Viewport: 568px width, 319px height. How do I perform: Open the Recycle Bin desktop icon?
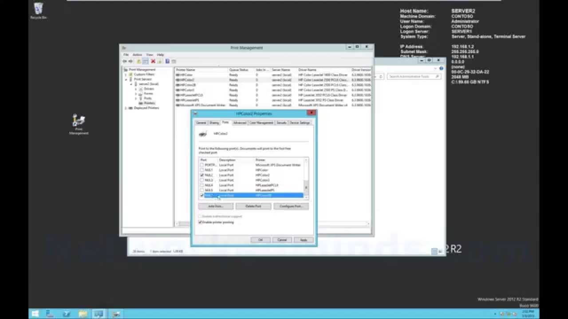[x=39, y=11]
